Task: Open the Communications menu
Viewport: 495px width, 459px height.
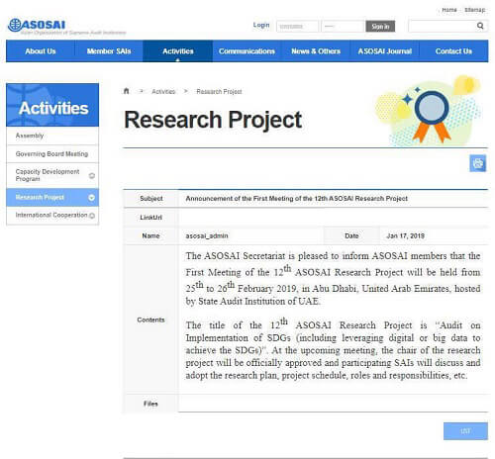Action: pos(247,51)
